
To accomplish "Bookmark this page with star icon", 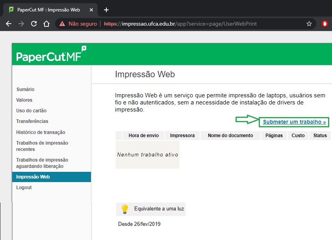I will tap(309, 24).
